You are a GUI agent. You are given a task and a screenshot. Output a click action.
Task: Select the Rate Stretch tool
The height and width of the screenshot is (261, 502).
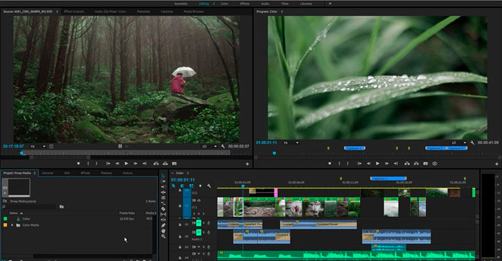pos(163,203)
